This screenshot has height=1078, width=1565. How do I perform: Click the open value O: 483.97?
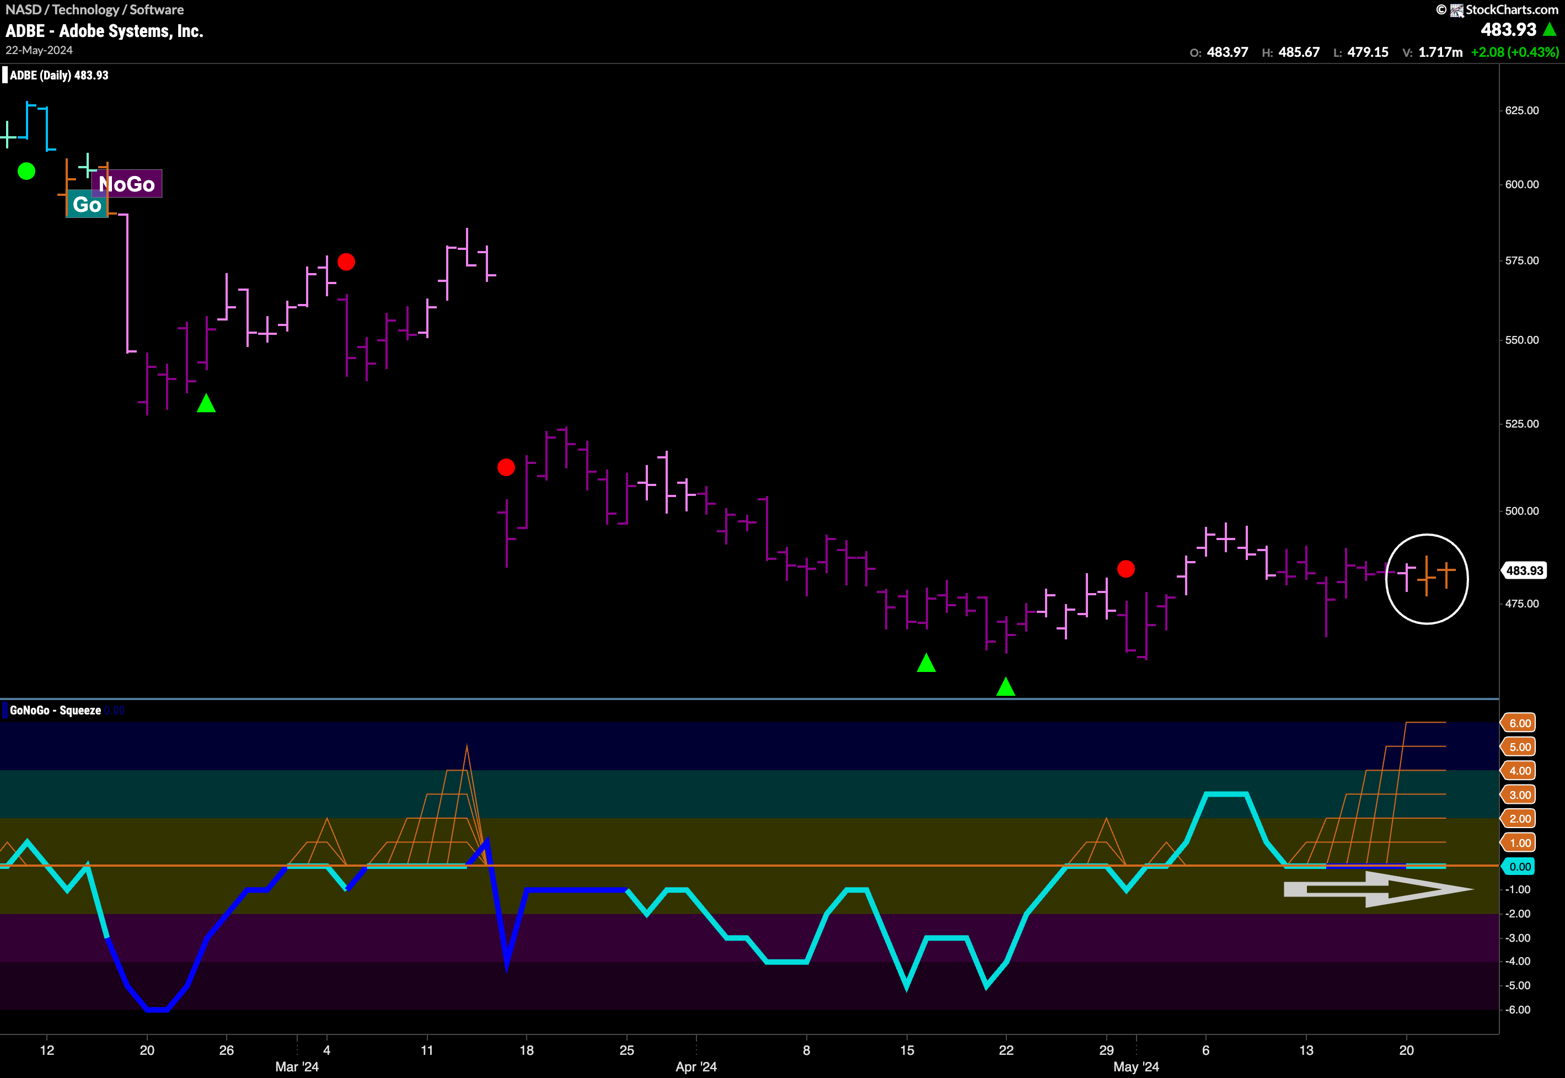coord(1219,52)
